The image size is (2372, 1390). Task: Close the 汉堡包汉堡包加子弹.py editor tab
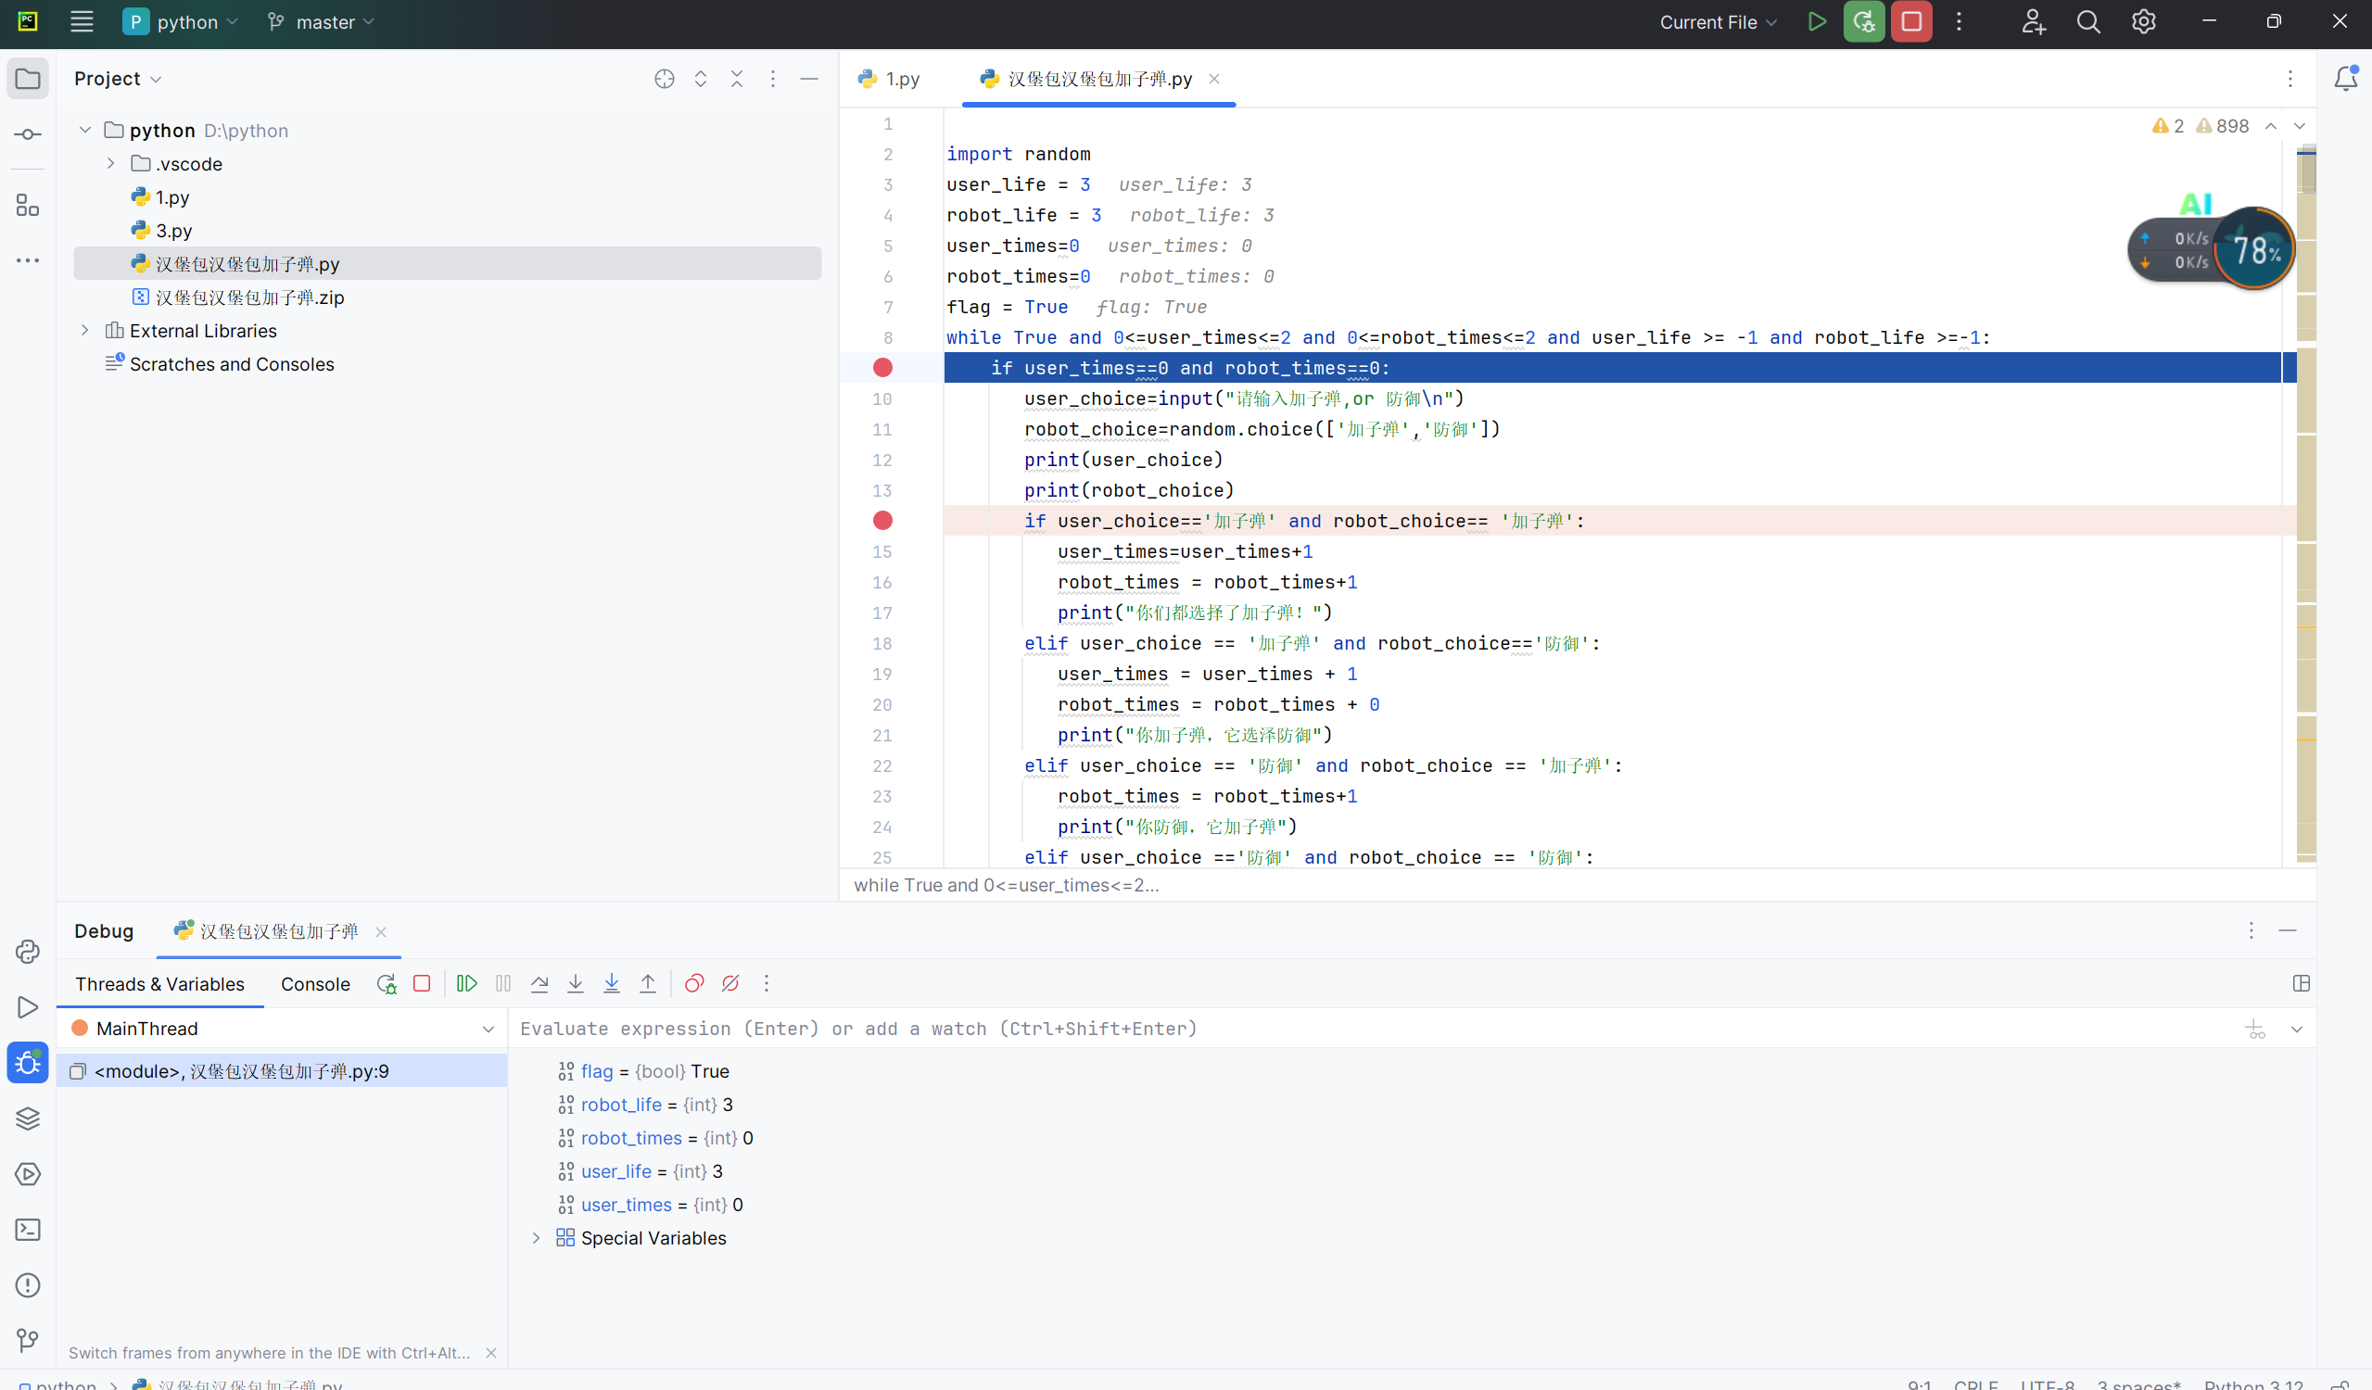point(1214,79)
